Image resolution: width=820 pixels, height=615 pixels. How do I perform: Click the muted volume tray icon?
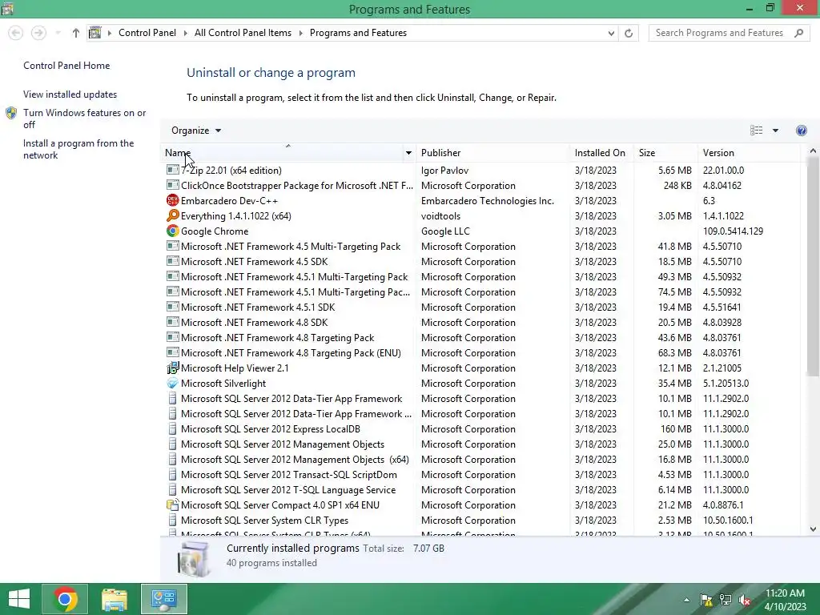click(x=745, y=600)
